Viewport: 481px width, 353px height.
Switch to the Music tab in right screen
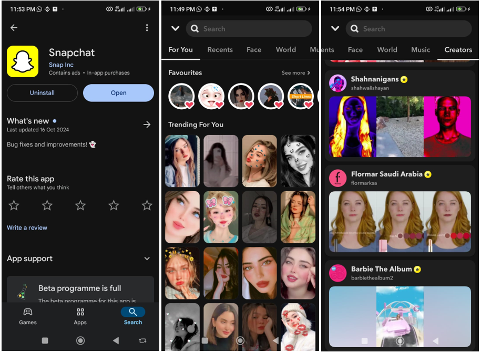pos(421,49)
